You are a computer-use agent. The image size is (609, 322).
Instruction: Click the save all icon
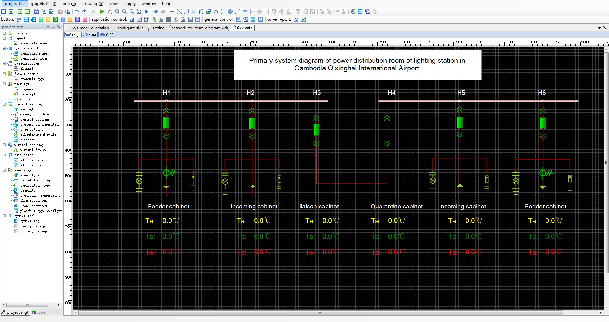43,11
